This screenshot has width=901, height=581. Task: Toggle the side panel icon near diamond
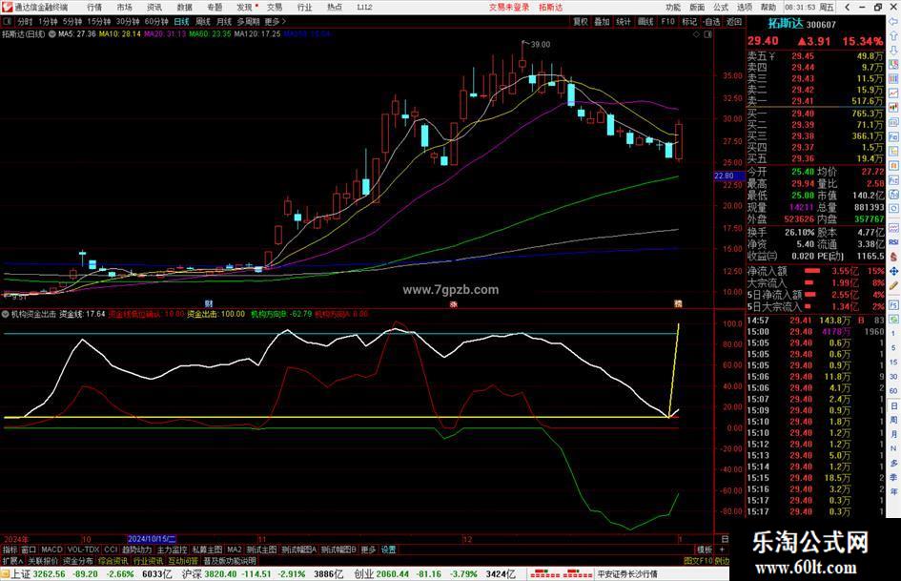point(707,34)
